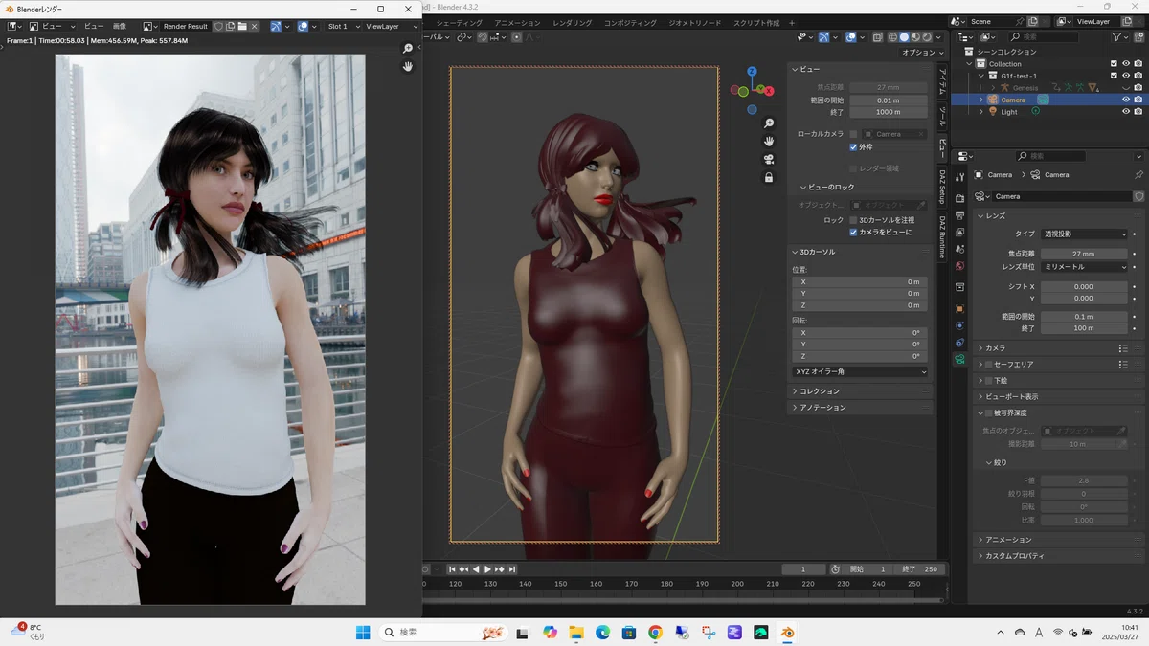Hide Collection in viewport outliner
Image resolution: width=1149 pixels, height=646 pixels.
(x=1126, y=64)
